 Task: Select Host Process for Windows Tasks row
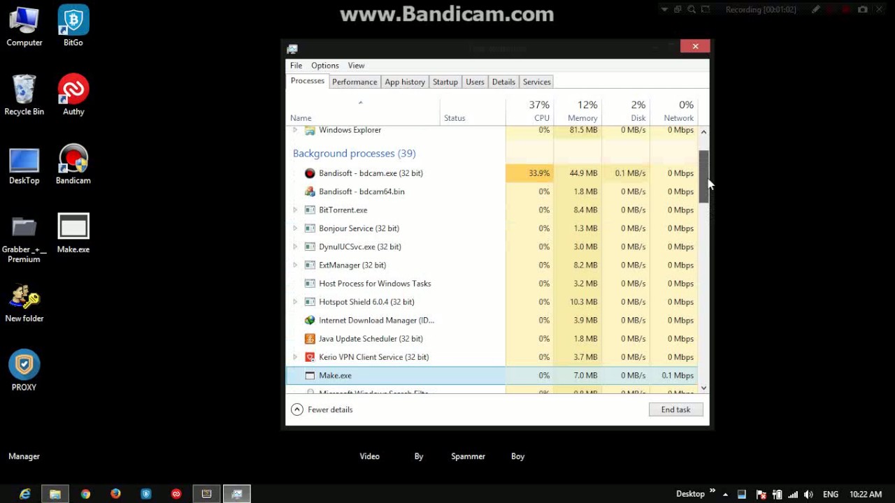492,283
